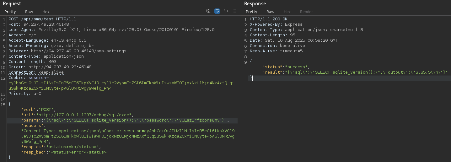This screenshot has width=451, height=162.
Task: Click the Origin header line
Action: point(50,67)
